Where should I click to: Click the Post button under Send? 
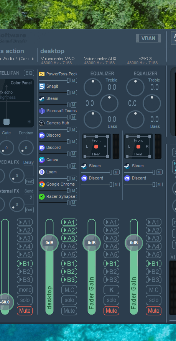pos(30,210)
